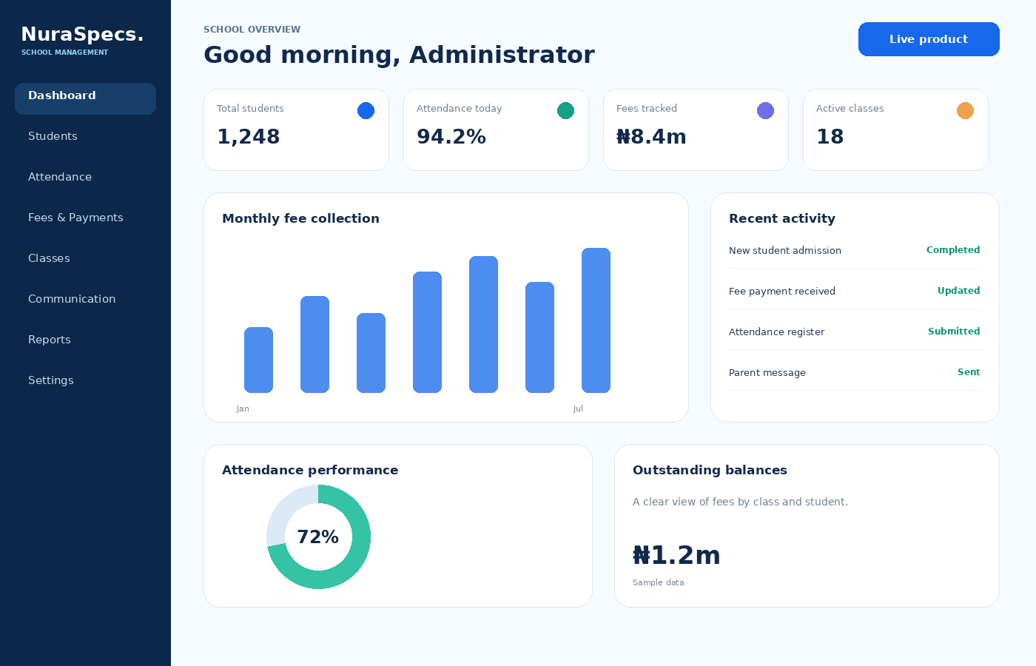Select the Fee payment received row
The width and height of the screenshot is (1036, 666).
point(855,291)
